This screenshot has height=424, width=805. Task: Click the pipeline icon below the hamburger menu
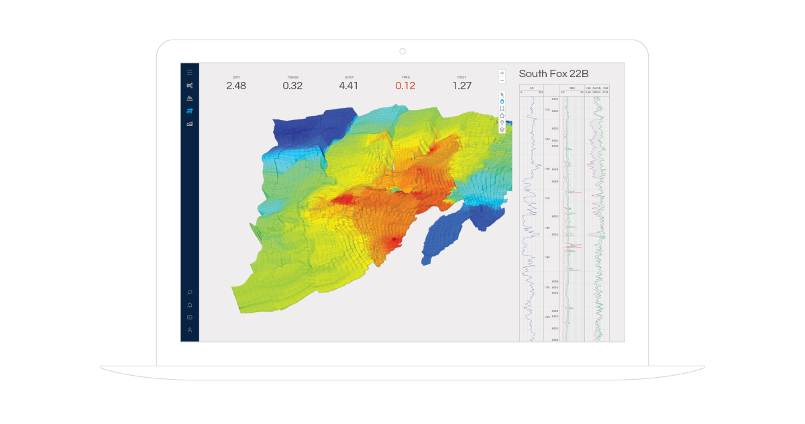190,85
